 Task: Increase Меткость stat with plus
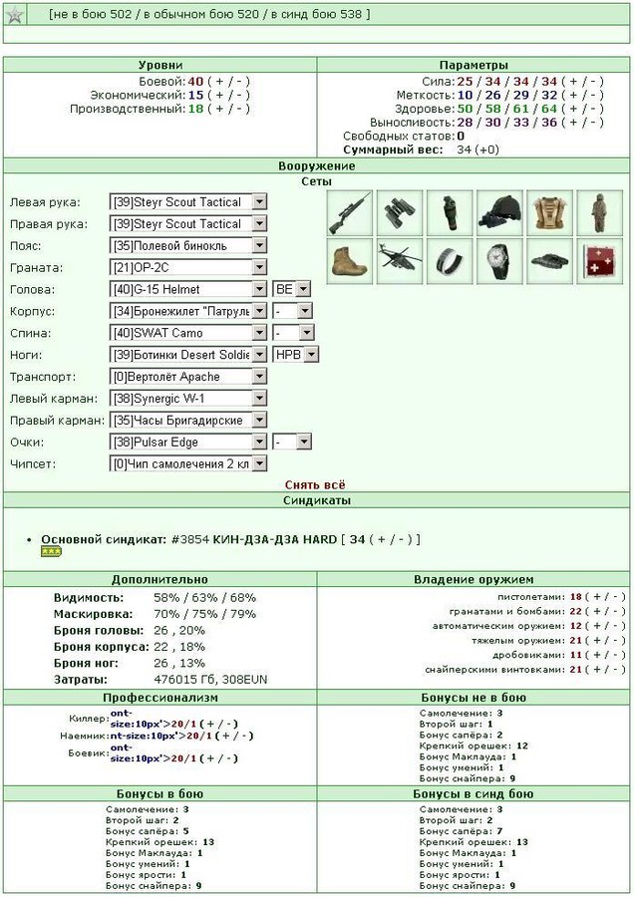pos(573,95)
